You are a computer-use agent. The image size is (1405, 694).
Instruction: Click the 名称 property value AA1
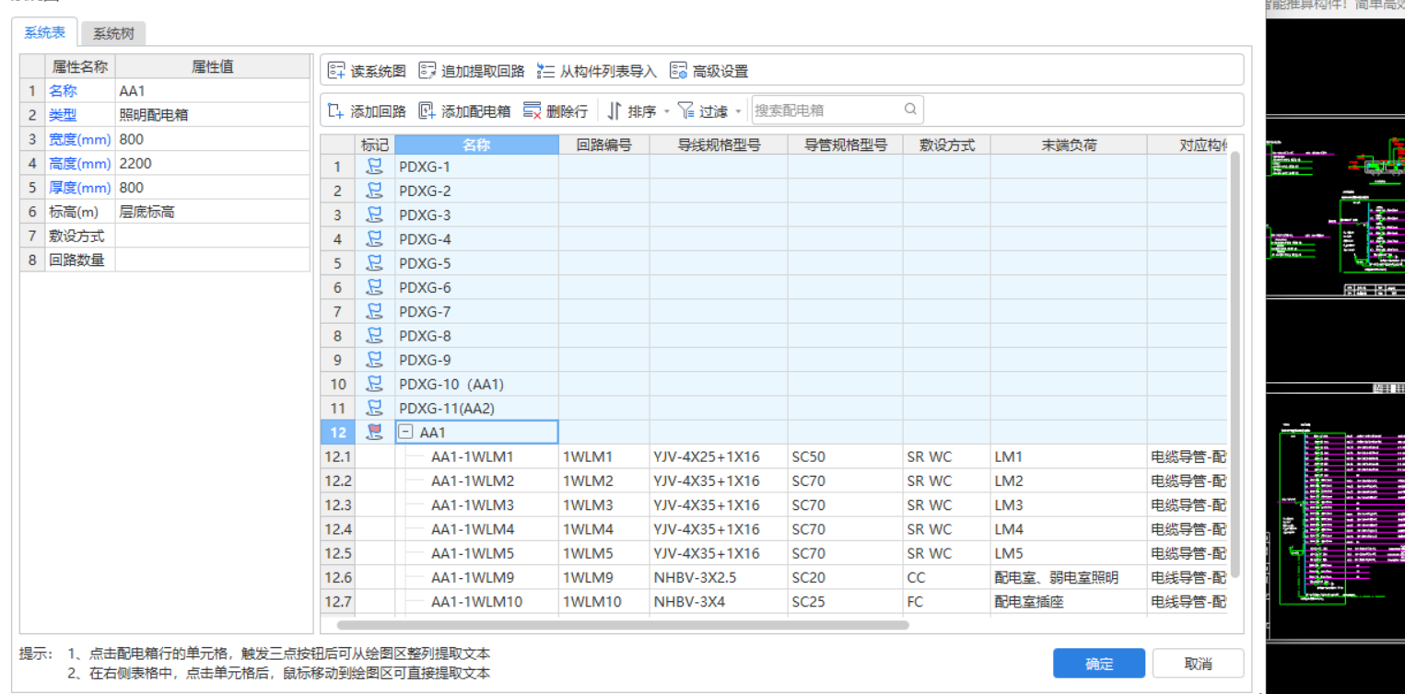(x=213, y=91)
